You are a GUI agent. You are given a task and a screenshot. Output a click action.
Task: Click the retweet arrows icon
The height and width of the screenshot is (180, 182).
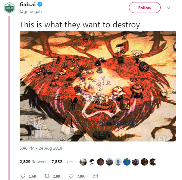pos(47,176)
